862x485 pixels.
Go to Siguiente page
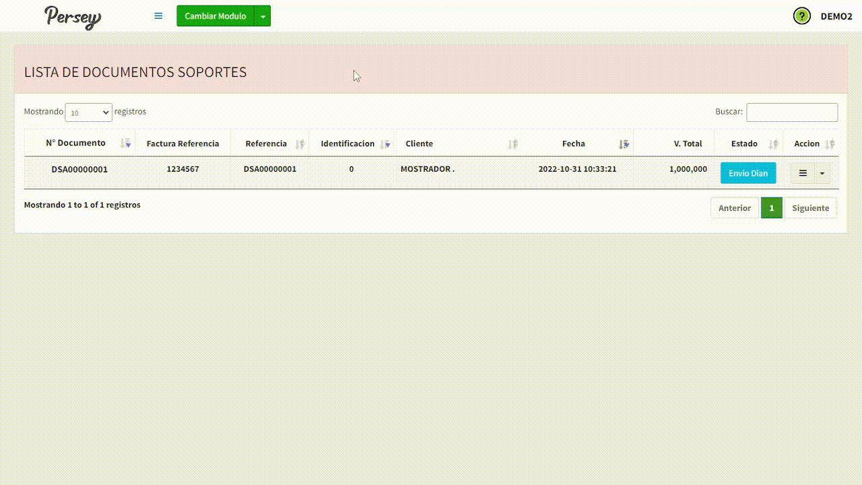[x=810, y=208]
